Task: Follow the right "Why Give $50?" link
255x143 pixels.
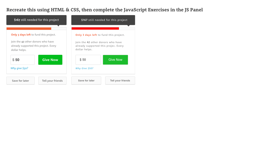Action: [x=84, y=68]
